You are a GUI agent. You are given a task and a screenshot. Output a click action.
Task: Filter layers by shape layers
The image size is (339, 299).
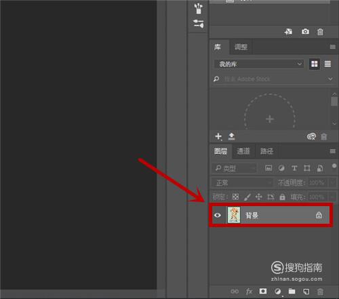point(307,168)
